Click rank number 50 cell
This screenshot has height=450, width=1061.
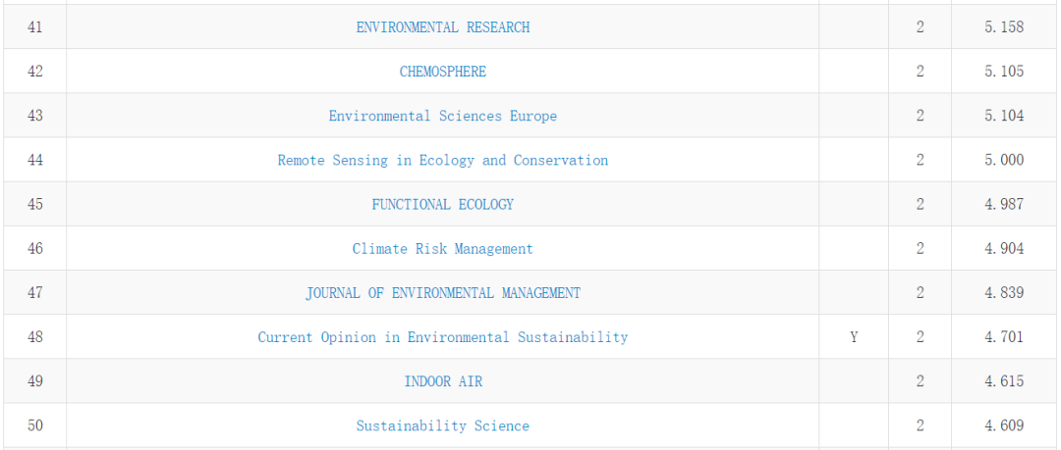pos(34,425)
